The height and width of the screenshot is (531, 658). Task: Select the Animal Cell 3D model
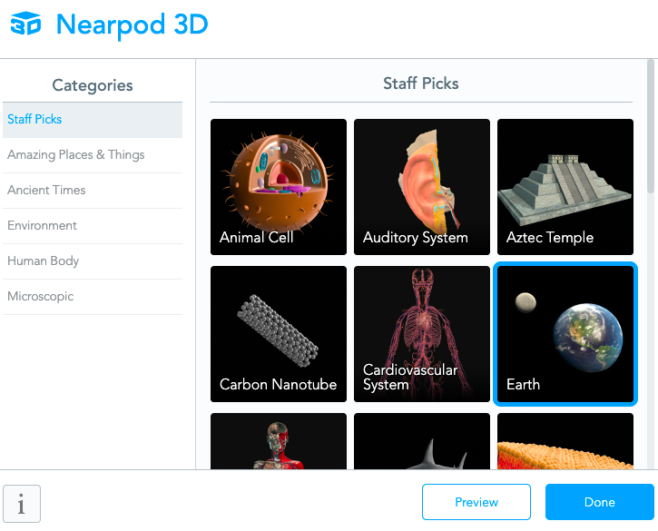279,187
